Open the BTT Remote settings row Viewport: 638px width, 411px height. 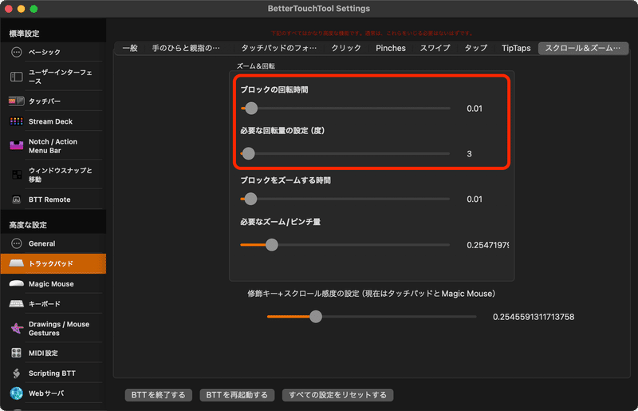53,200
